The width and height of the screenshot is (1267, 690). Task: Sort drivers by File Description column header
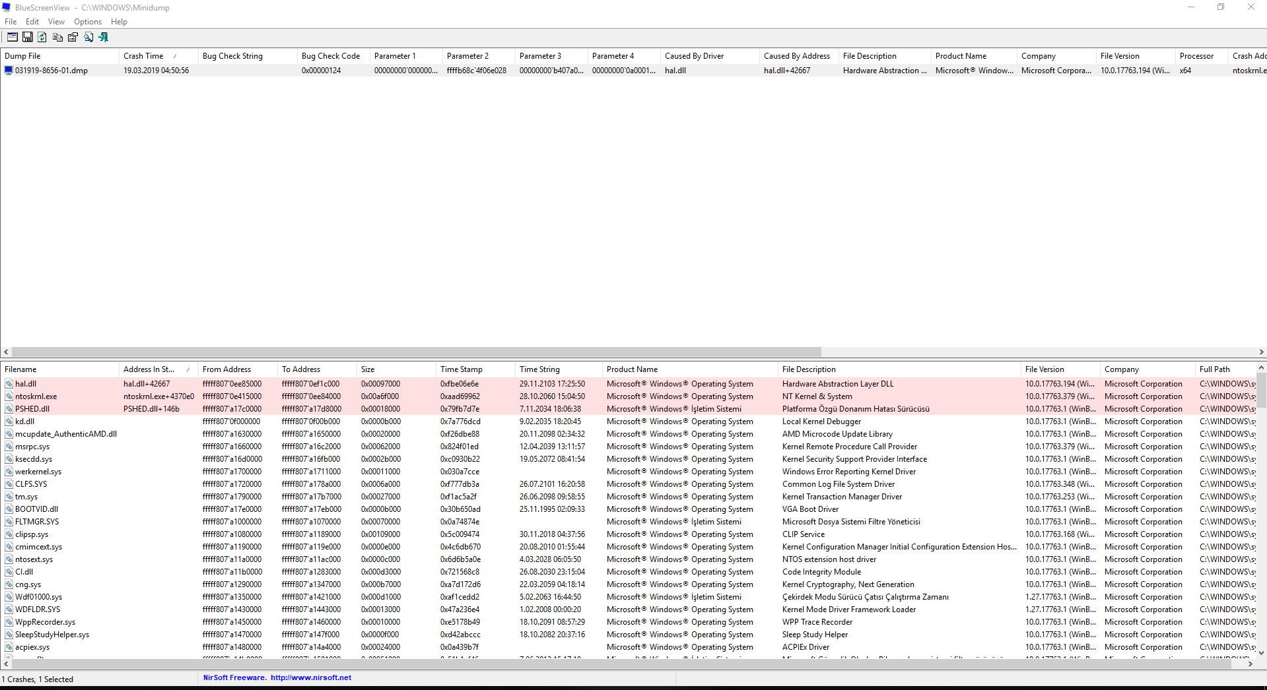899,369
